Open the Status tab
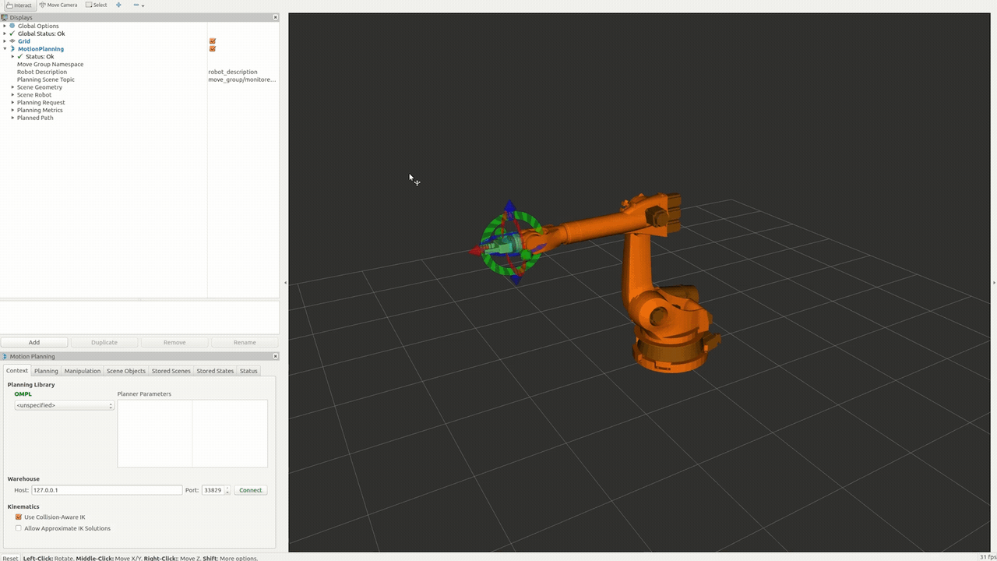The width and height of the screenshot is (997, 561). click(248, 371)
